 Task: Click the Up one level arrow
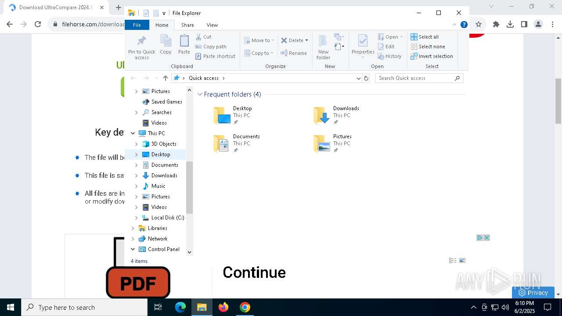[x=165, y=78]
